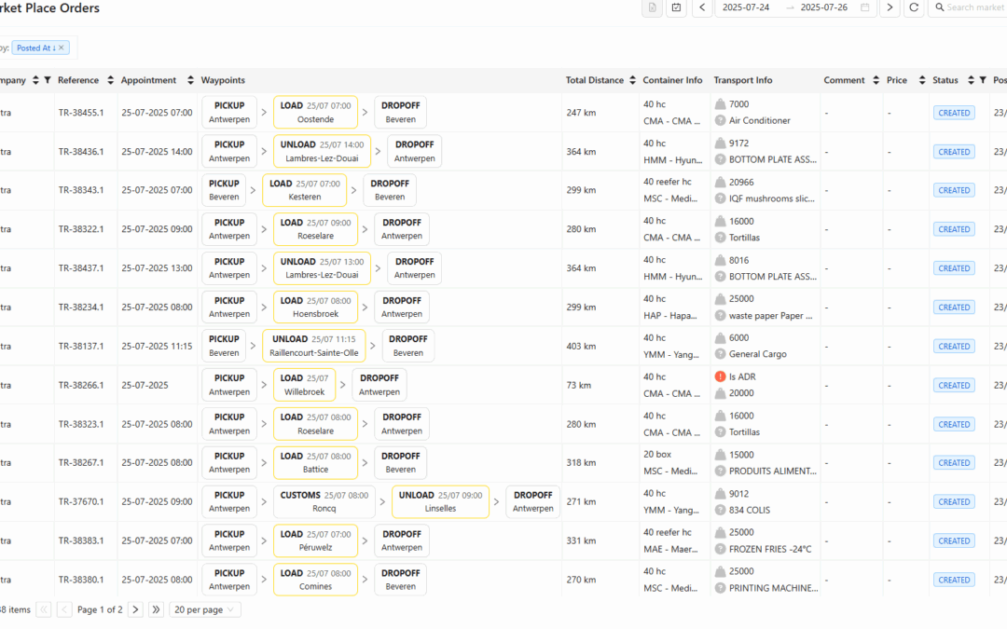Screen dimensions: 1007x629
Task: Click the end date 2025-07-26 field
Action: click(x=824, y=7)
